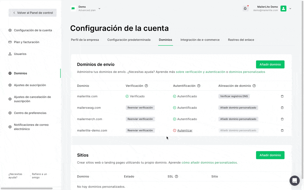Open the chat support widget
This screenshot has width=304, height=190.
(295, 181)
